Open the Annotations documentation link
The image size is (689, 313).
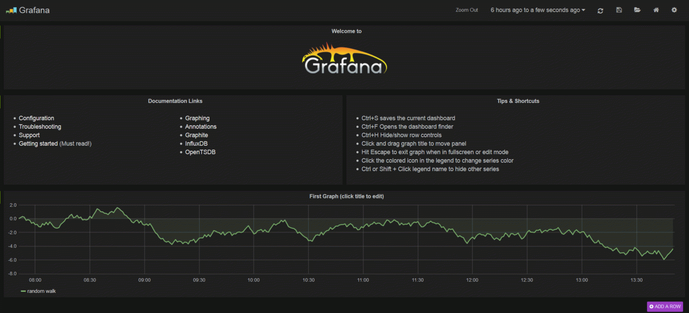pos(201,127)
